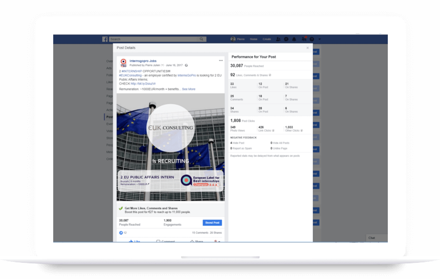Screen dimensions: 440x279
Task: Open the InternsGoPro mention link
Action: [x=187, y=75]
